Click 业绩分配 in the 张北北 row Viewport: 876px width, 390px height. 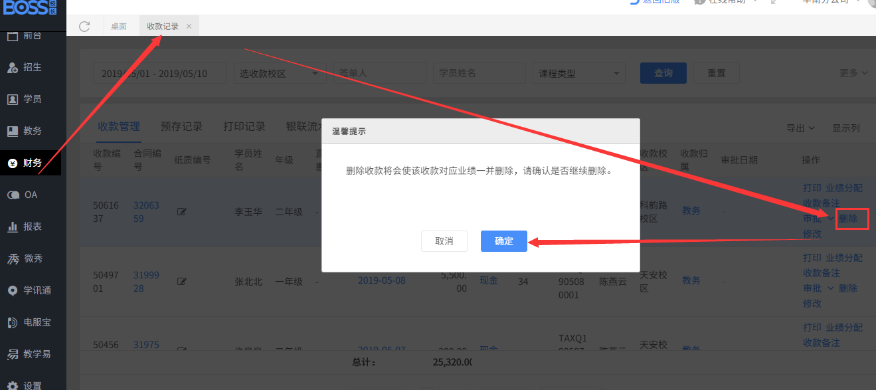pyautogui.click(x=844, y=258)
